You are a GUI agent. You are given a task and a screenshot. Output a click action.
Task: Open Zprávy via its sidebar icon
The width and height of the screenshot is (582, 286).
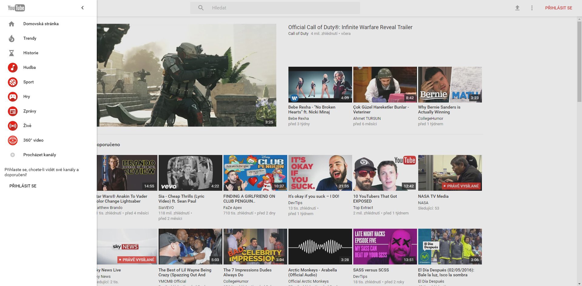12,111
